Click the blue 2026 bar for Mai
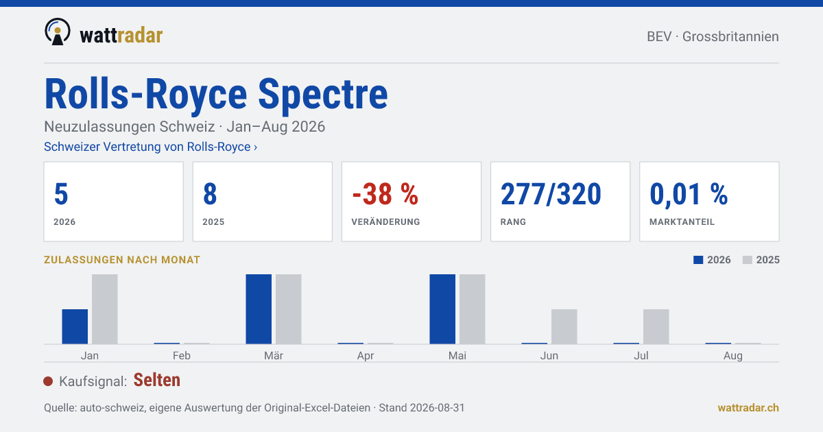The width and height of the screenshot is (823, 432). [x=442, y=309]
